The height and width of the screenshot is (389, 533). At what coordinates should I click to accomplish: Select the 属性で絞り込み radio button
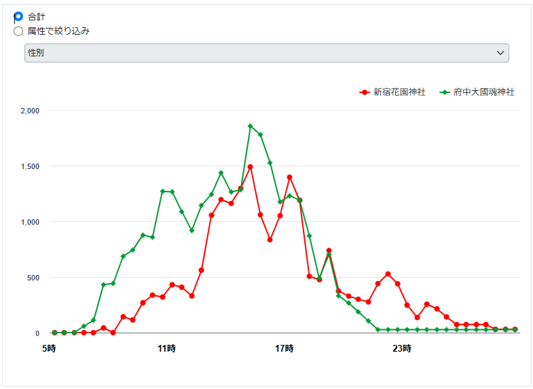pyautogui.click(x=18, y=31)
